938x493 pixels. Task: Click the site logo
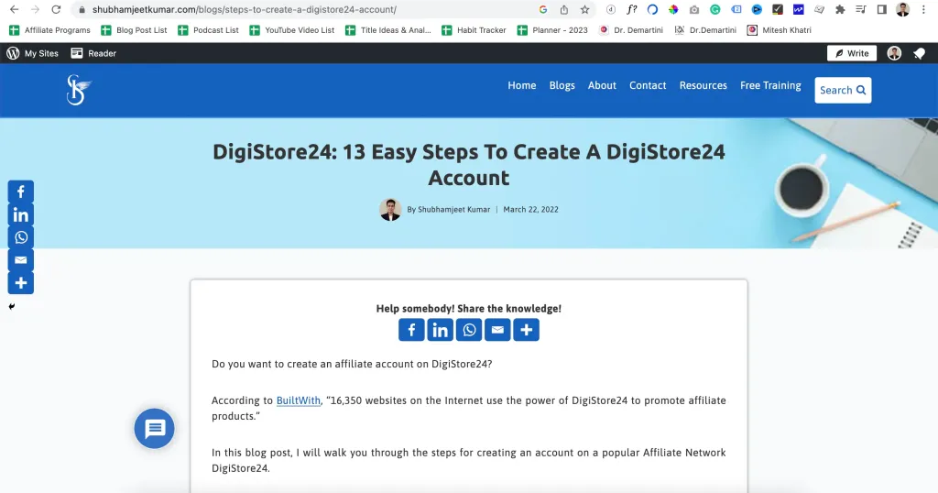pyautogui.click(x=79, y=91)
